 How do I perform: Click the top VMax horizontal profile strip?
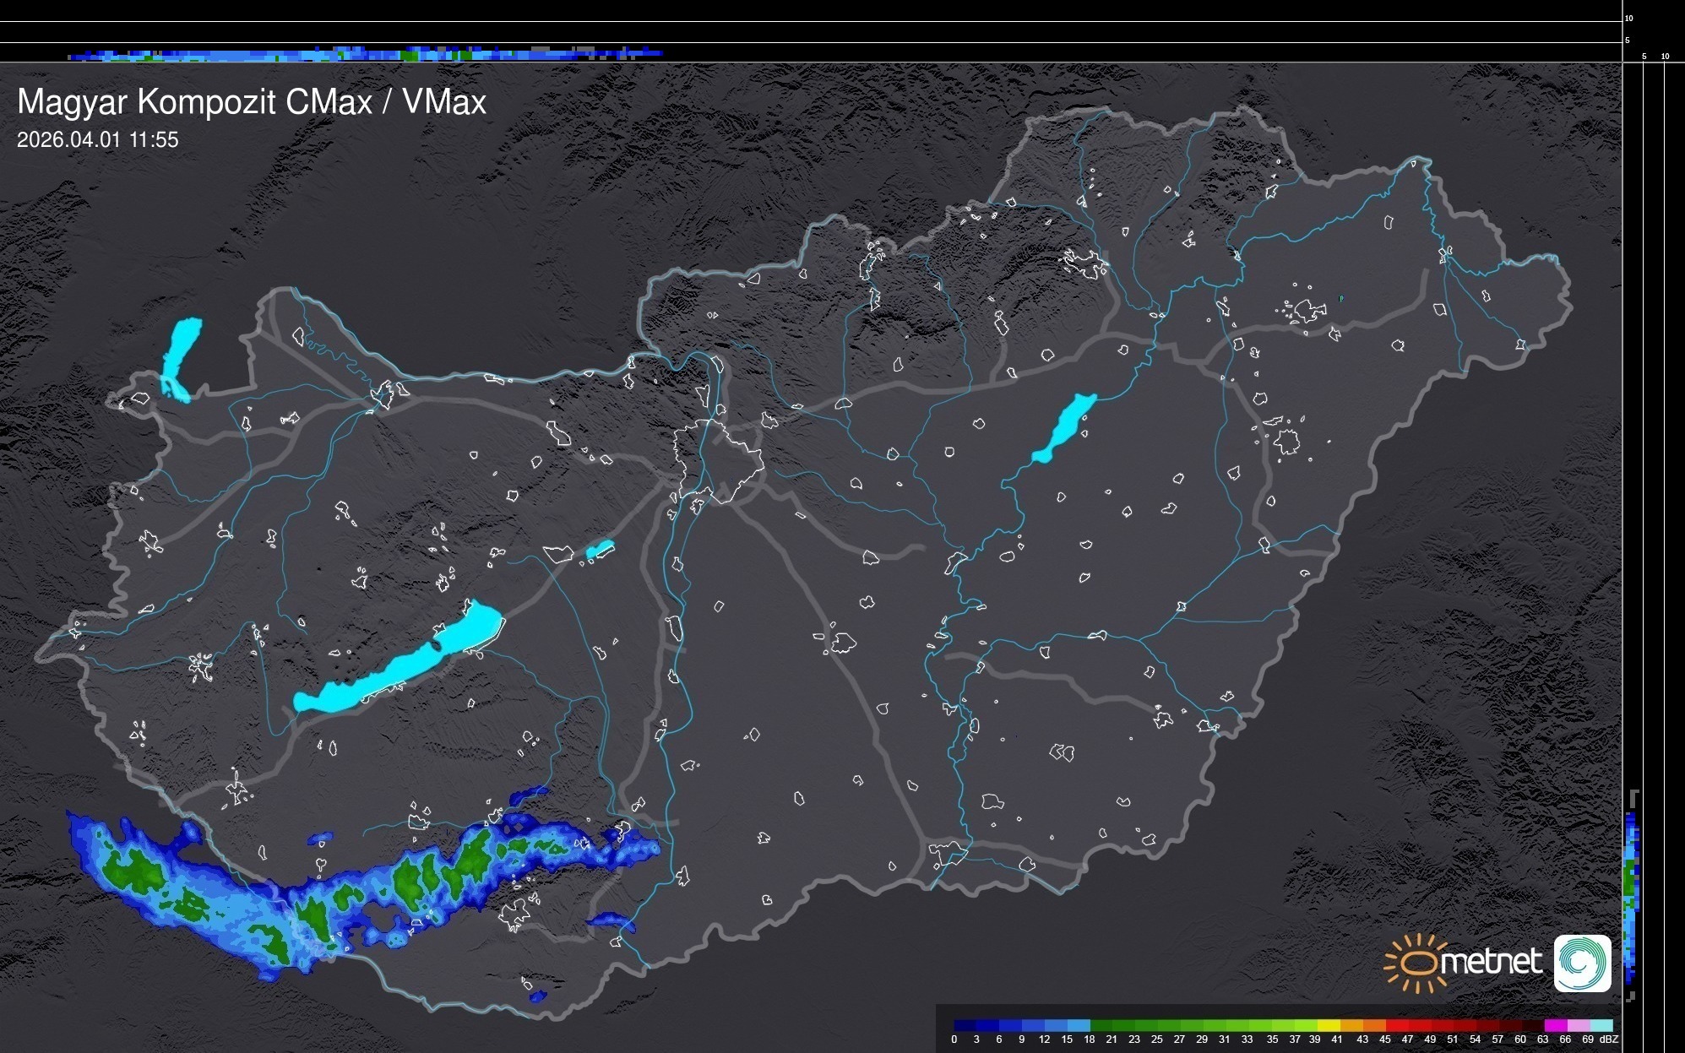pyautogui.click(x=363, y=55)
